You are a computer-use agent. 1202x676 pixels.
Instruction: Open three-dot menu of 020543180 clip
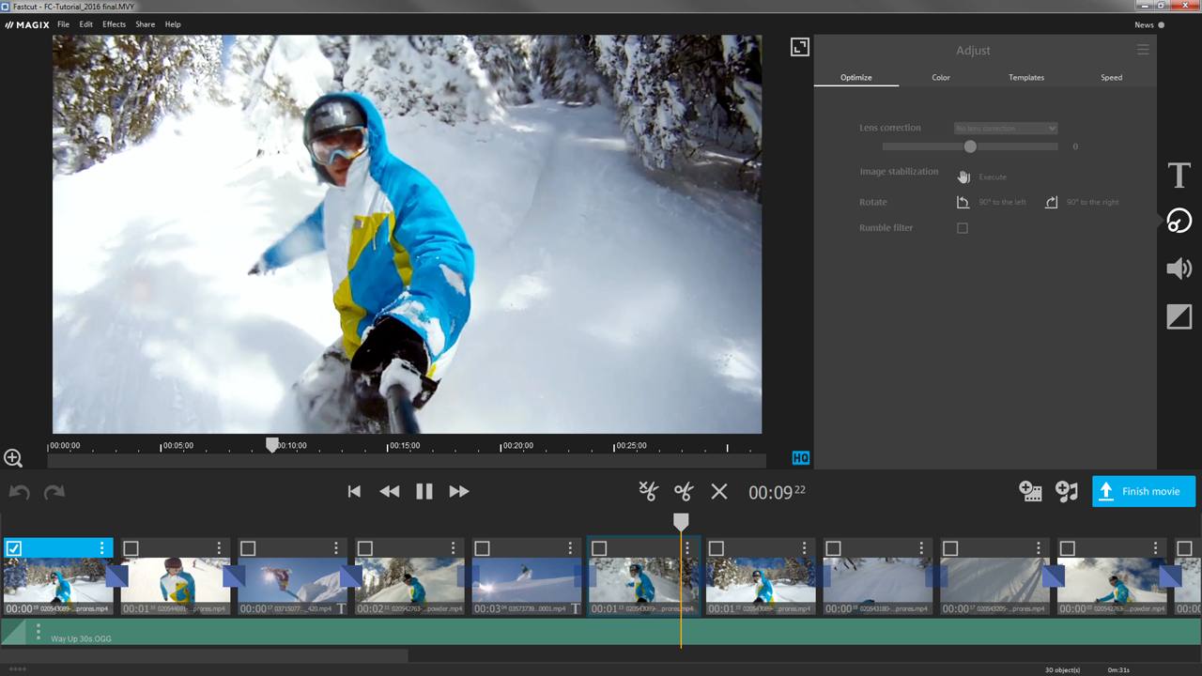tap(921, 548)
